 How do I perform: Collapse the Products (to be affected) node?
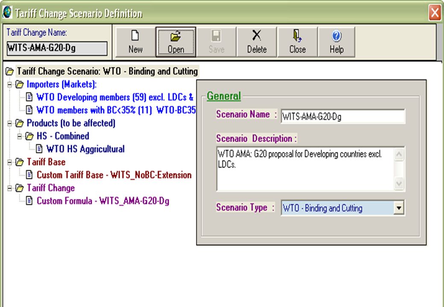10,123
